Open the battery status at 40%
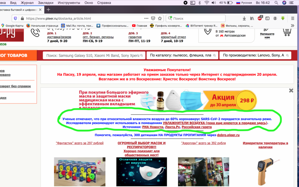This screenshot has height=187, width=299. click(226, 3)
